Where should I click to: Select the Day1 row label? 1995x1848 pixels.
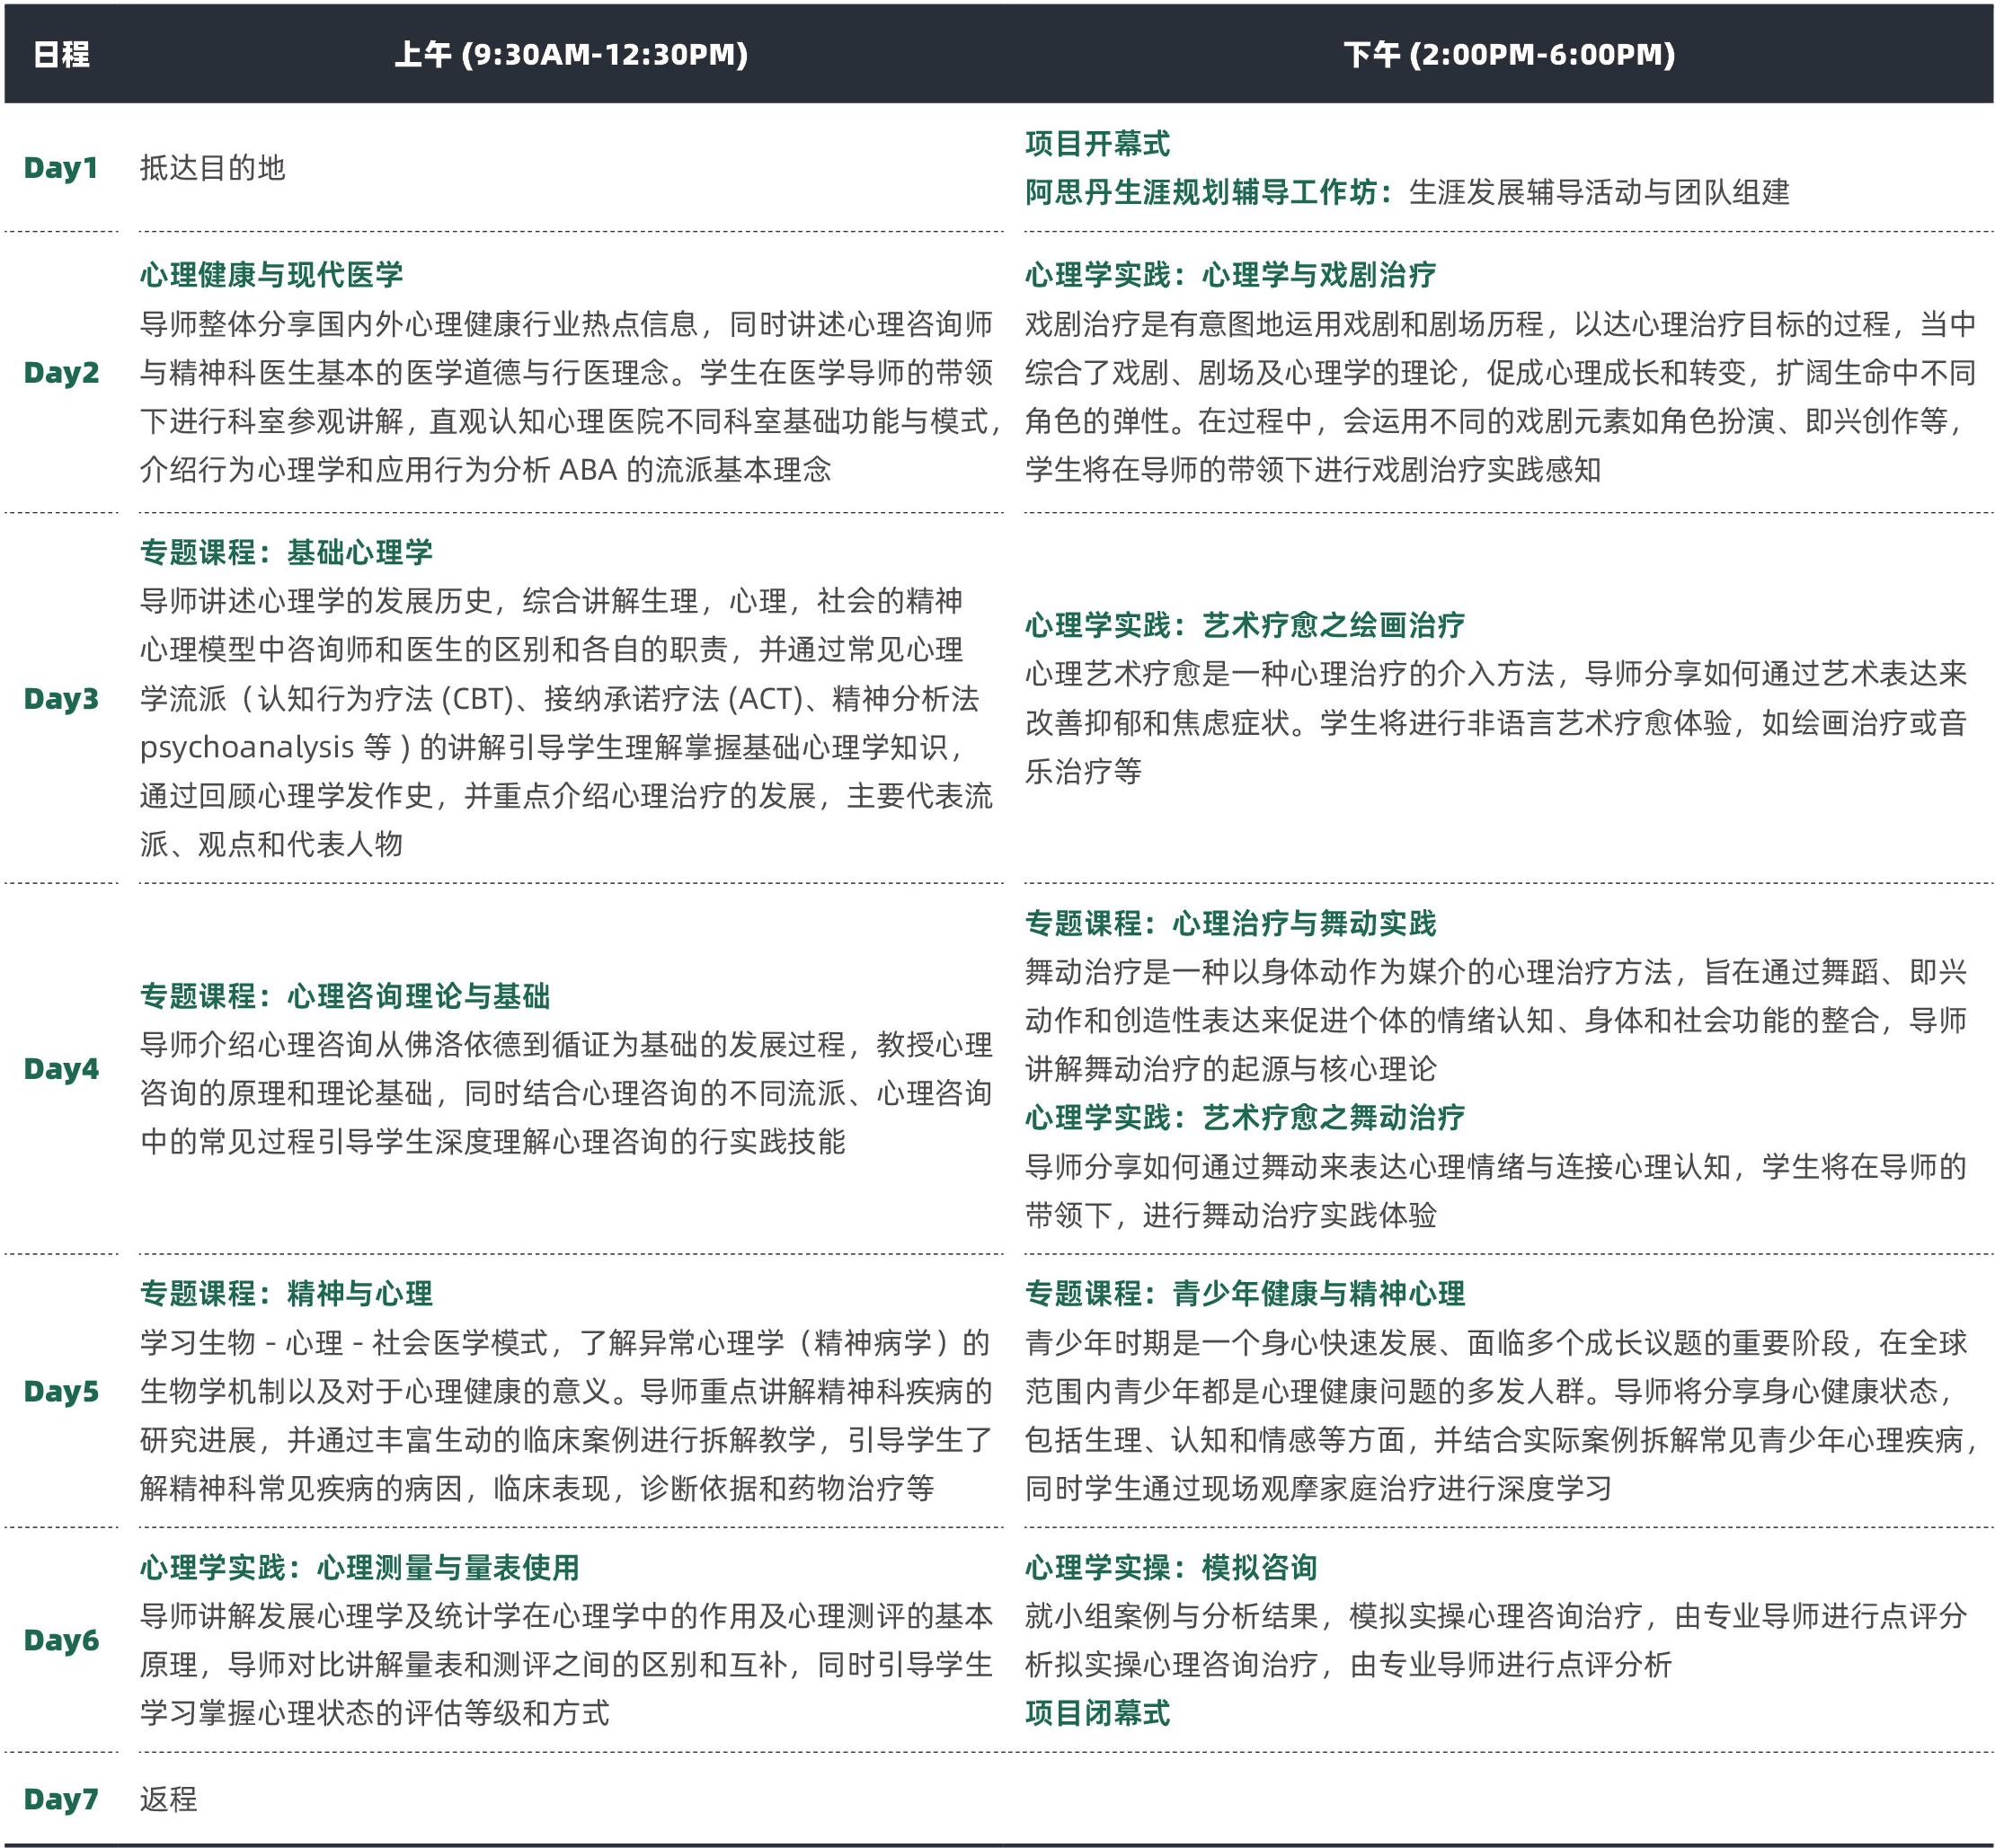tap(61, 168)
